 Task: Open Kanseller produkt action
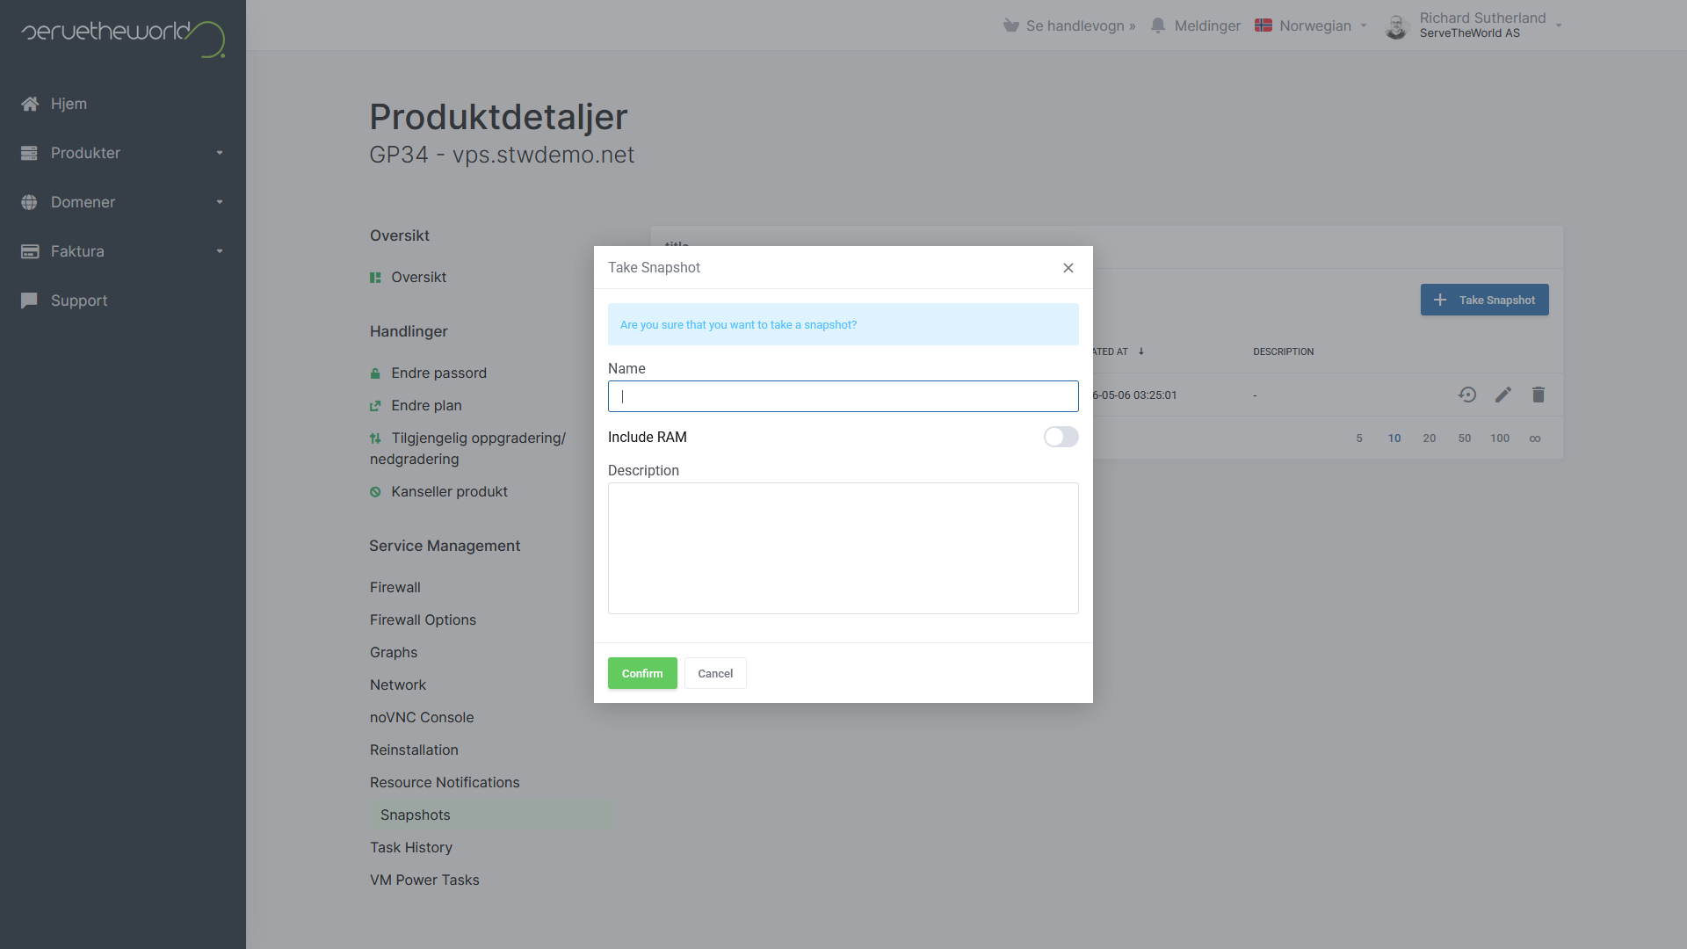click(x=449, y=491)
